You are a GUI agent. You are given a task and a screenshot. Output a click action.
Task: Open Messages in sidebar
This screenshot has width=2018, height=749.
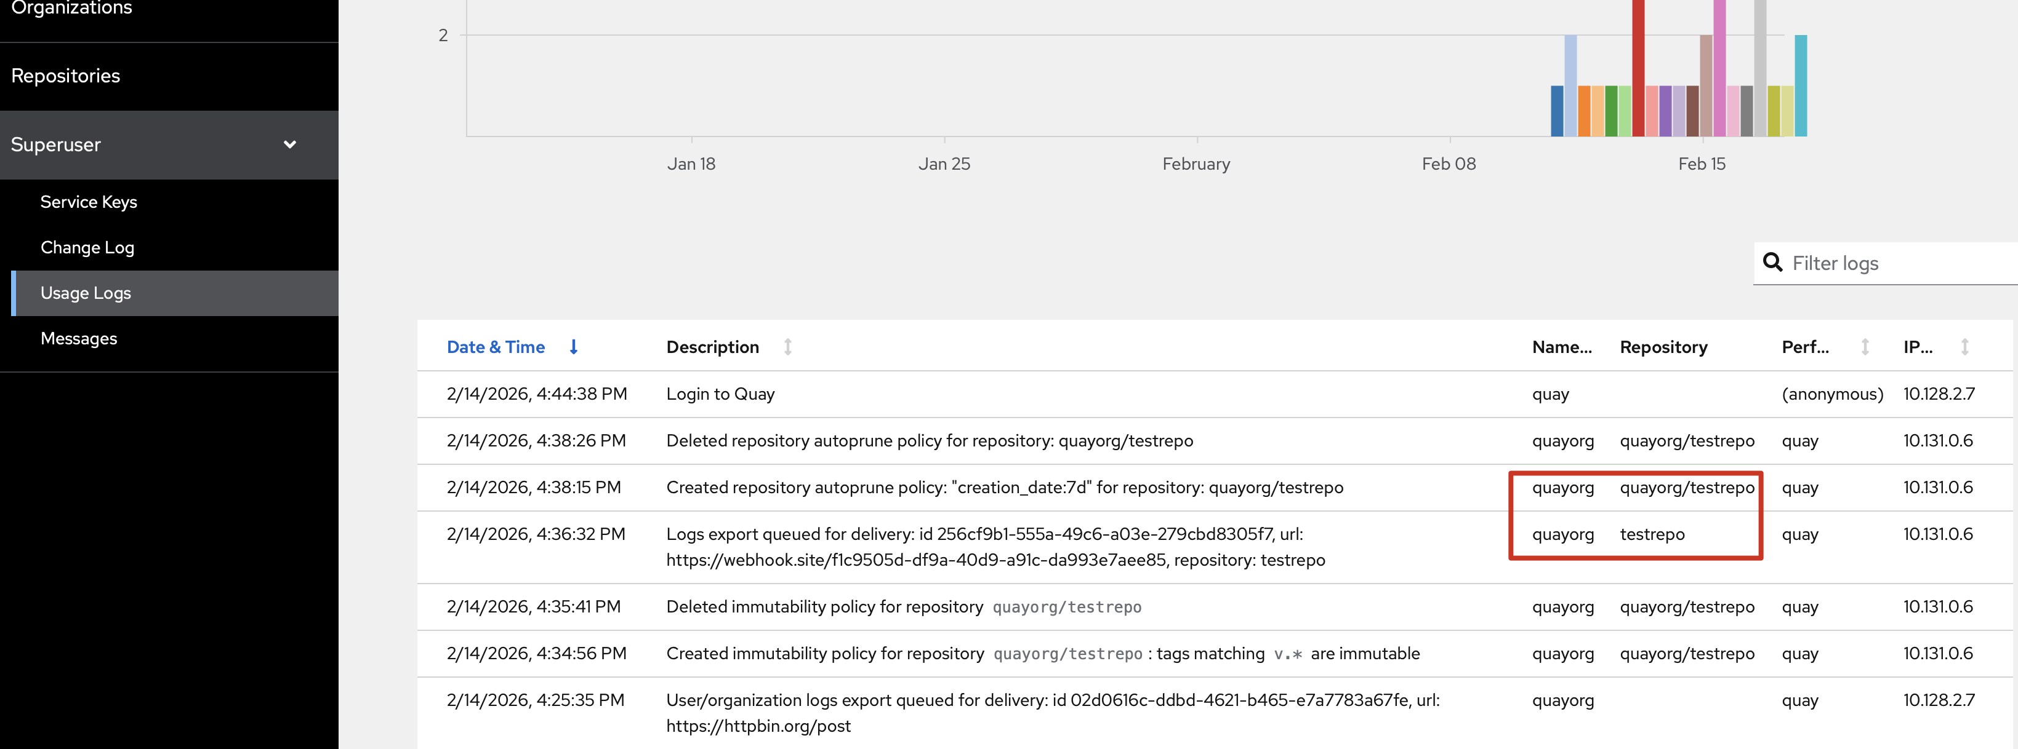click(x=78, y=338)
